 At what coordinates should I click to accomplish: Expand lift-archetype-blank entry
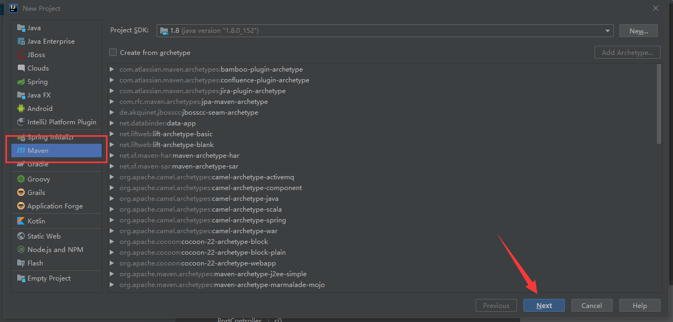(x=112, y=145)
